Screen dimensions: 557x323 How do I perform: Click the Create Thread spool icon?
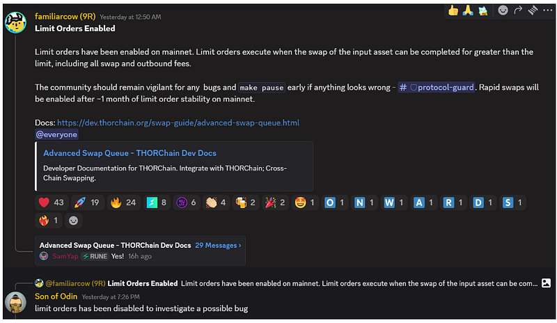coord(533,10)
